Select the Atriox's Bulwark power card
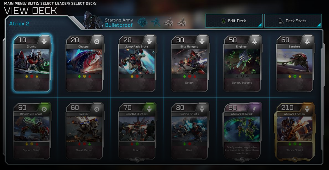329x170 pixels. coord(243,131)
